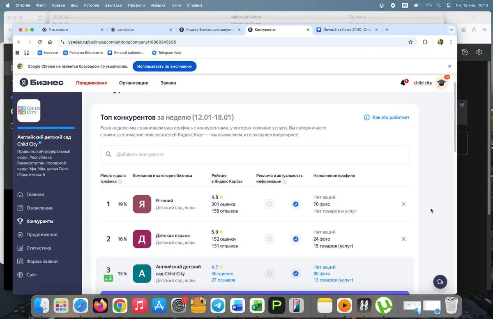The height and width of the screenshot is (319, 493).
Task: Open the Telegram Web bookmark
Action: tap(166, 53)
